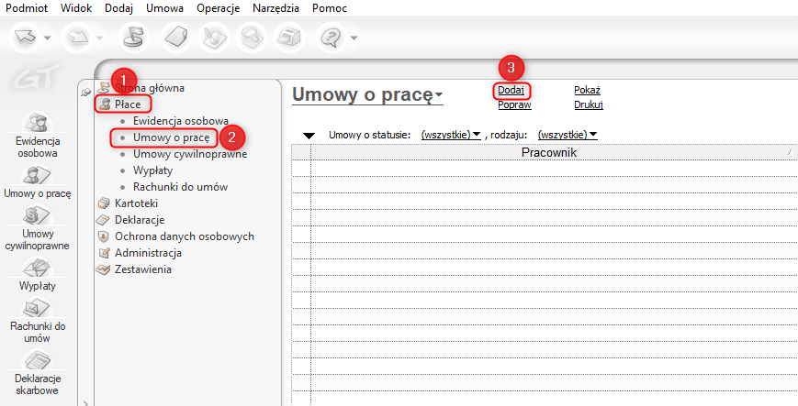Open the status (wszystkie) filter dropdown
The image size is (798, 406).
(x=451, y=135)
